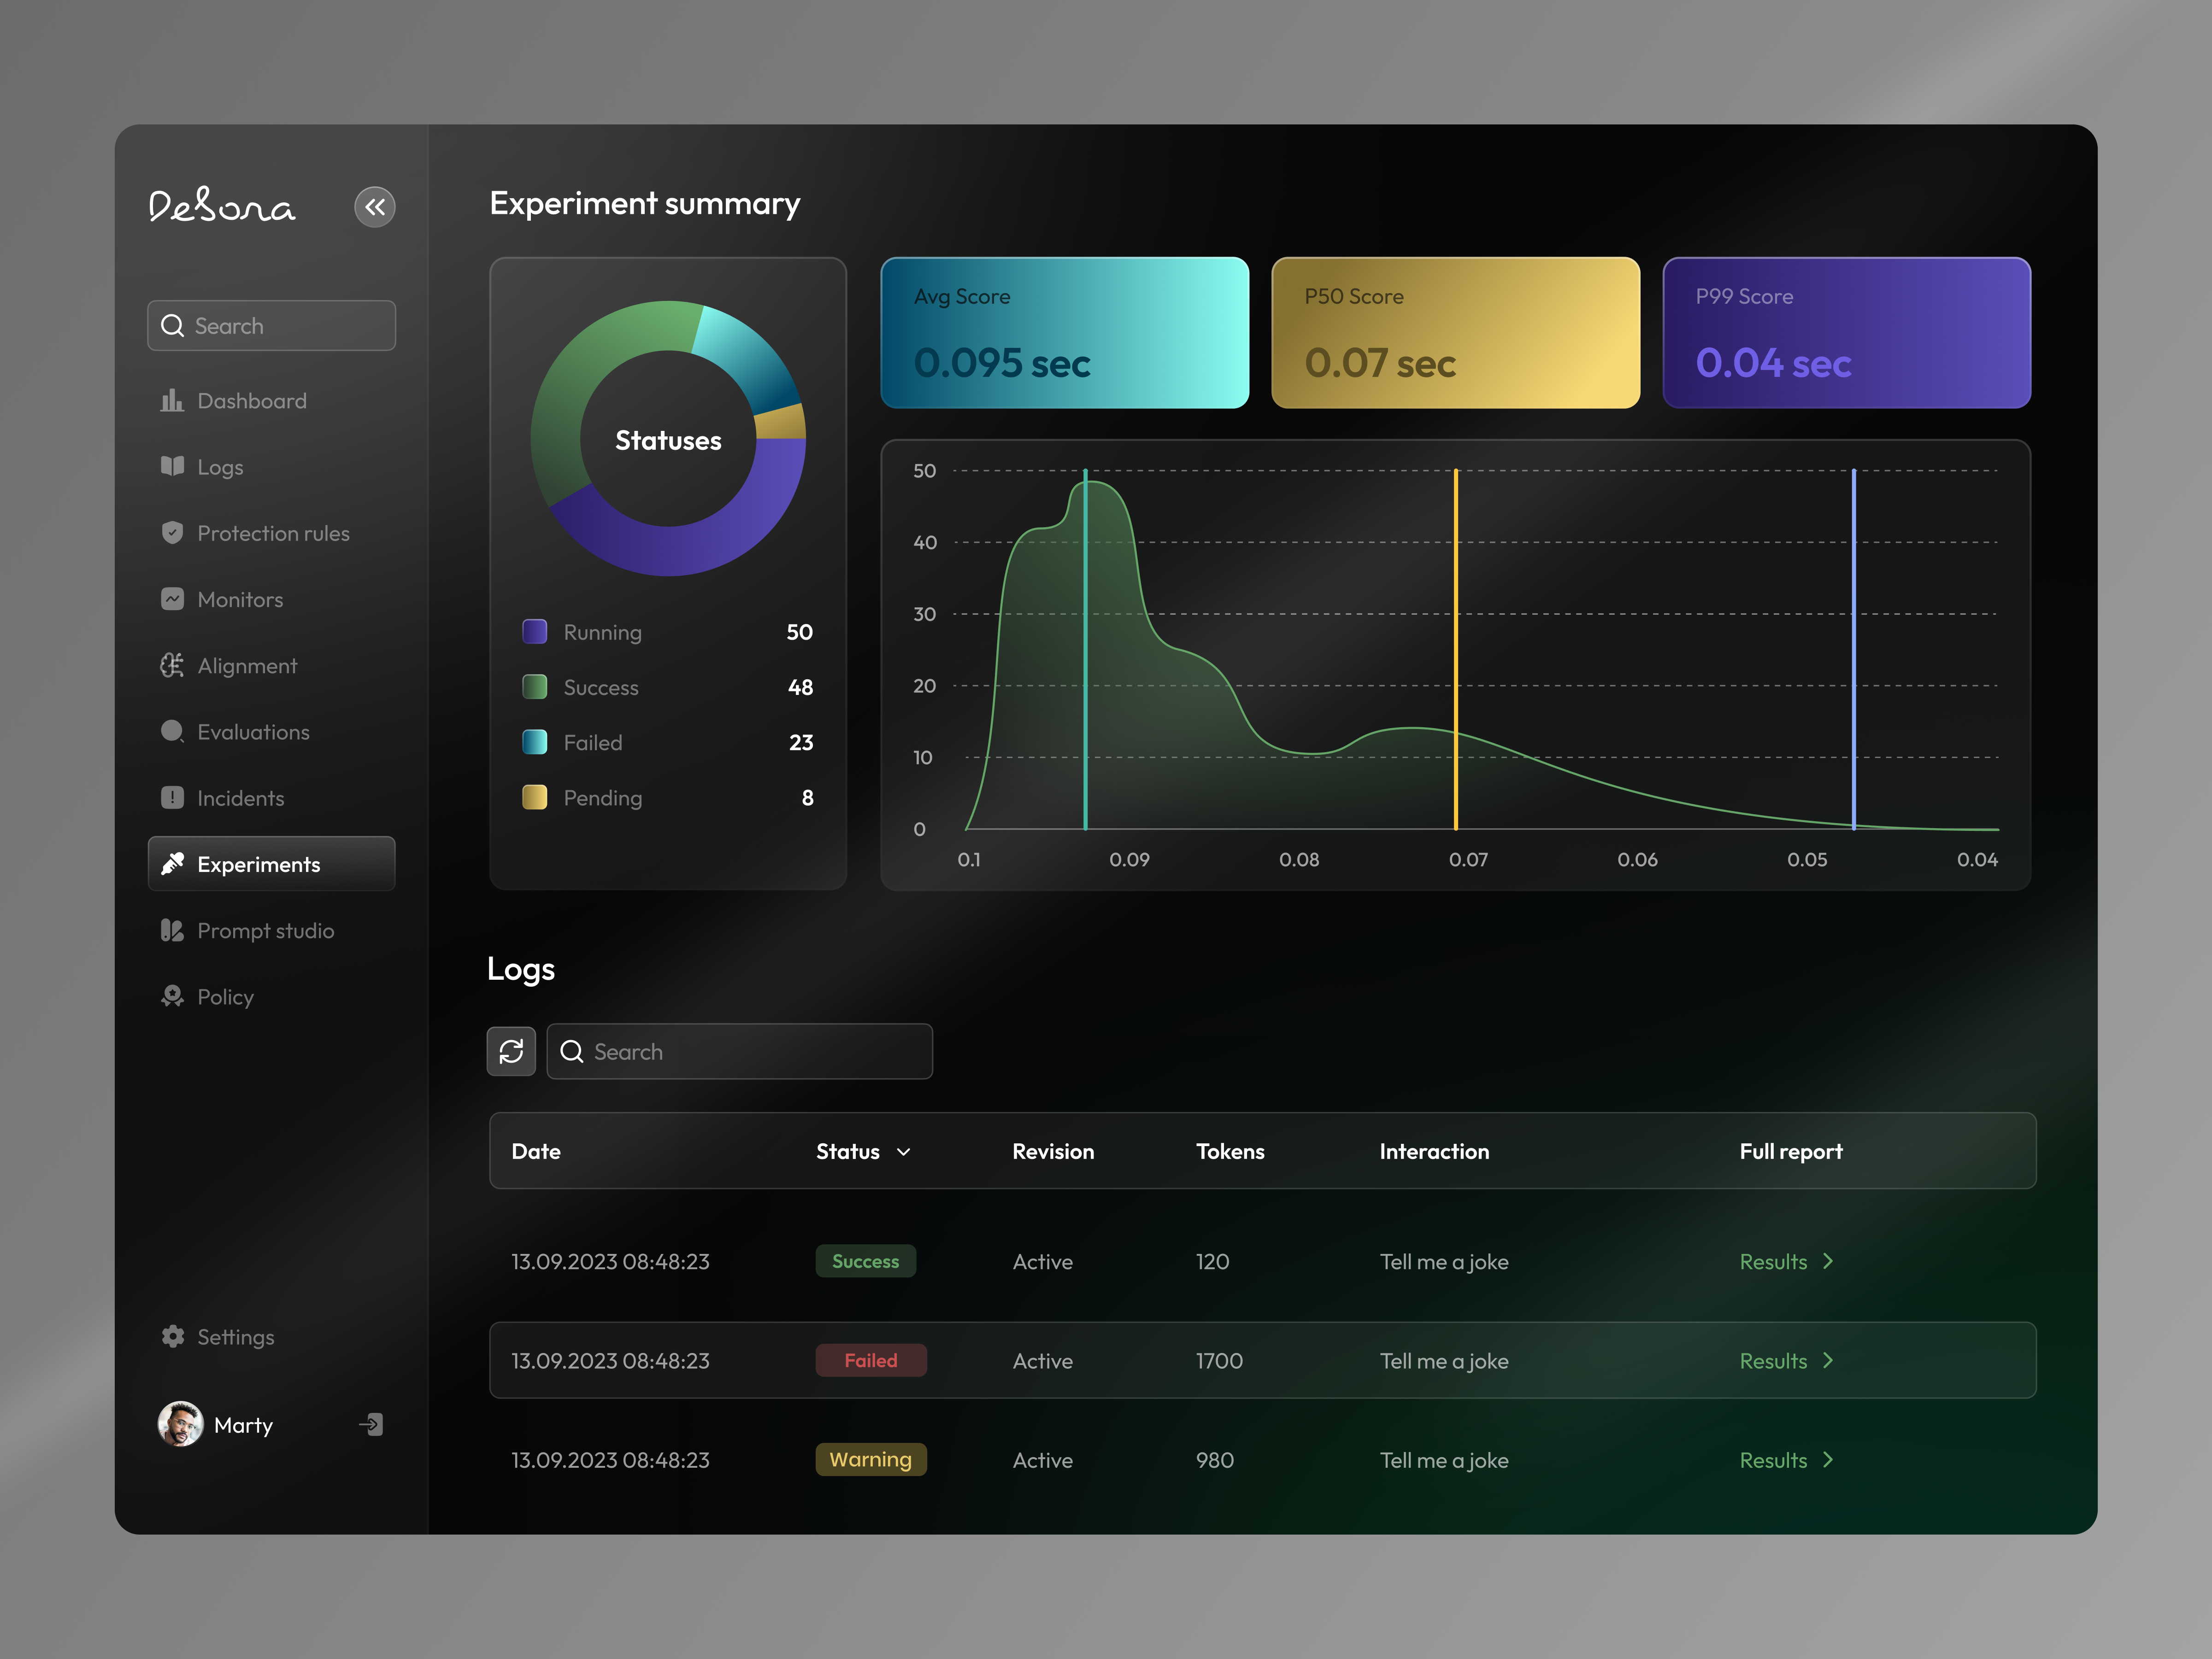2212x1659 pixels.
Task: Click the Settings gear icon
Action: pos(172,1337)
